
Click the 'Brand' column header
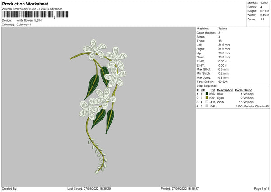pyautogui.click(x=248, y=90)
